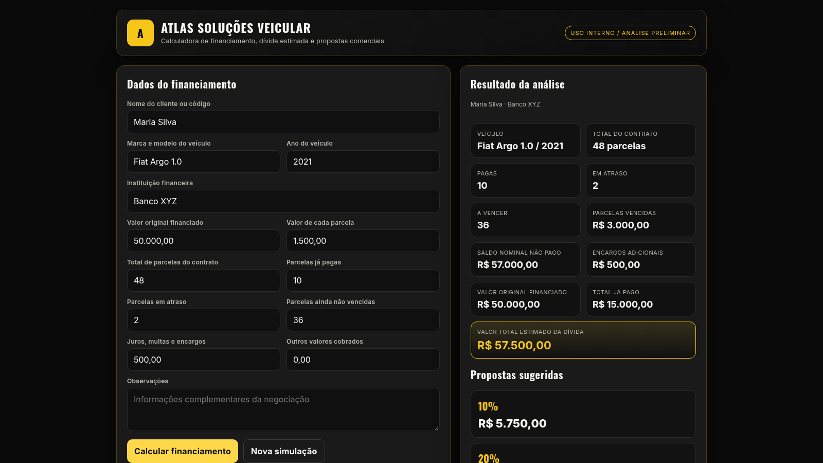The width and height of the screenshot is (823, 463).
Task: Click the "Maria Silva · Banco XYZ" subtitle
Action: click(x=505, y=104)
